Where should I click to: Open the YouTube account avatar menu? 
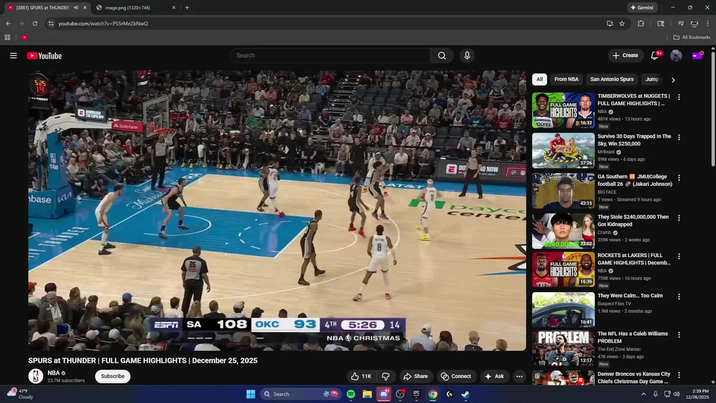pyautogui.click(x=676, y=55)
